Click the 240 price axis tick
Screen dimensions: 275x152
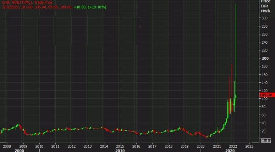[x=264, y=42]
